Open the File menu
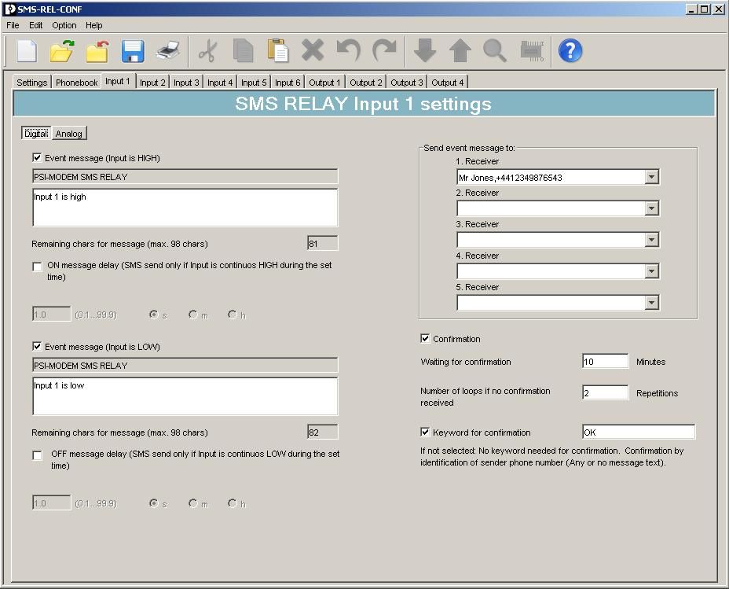 pos(13,25)
